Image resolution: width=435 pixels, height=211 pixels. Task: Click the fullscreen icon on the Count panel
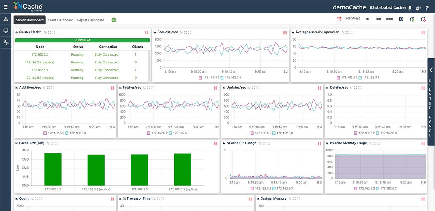41,198
